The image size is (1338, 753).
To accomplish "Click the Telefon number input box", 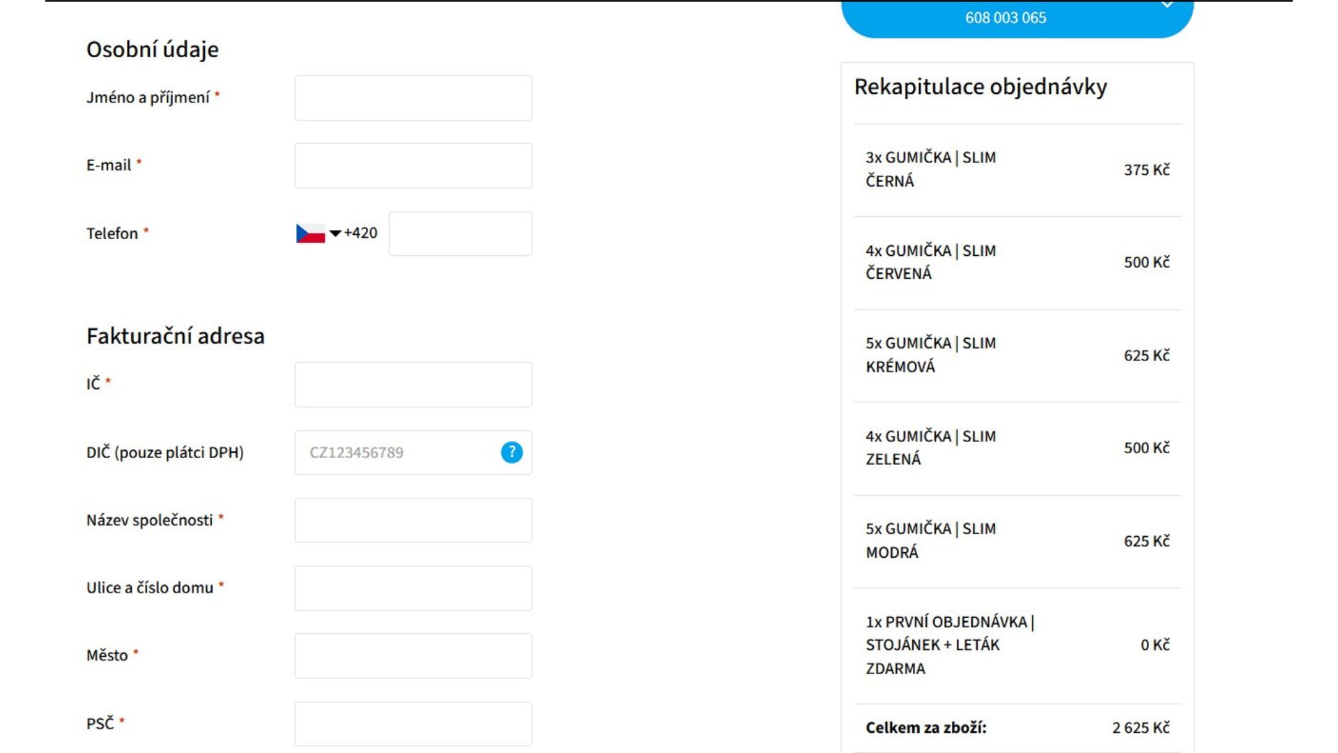I will coord(459,233).
